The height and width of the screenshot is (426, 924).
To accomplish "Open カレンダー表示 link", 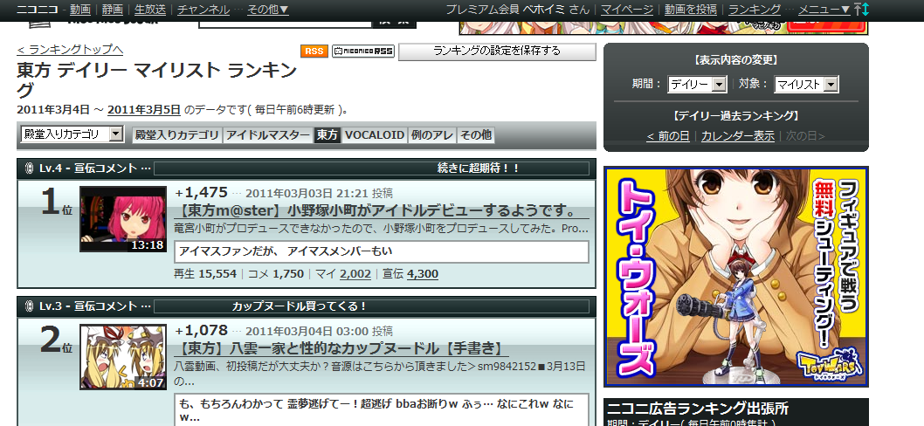I will [x=738, y=136].
